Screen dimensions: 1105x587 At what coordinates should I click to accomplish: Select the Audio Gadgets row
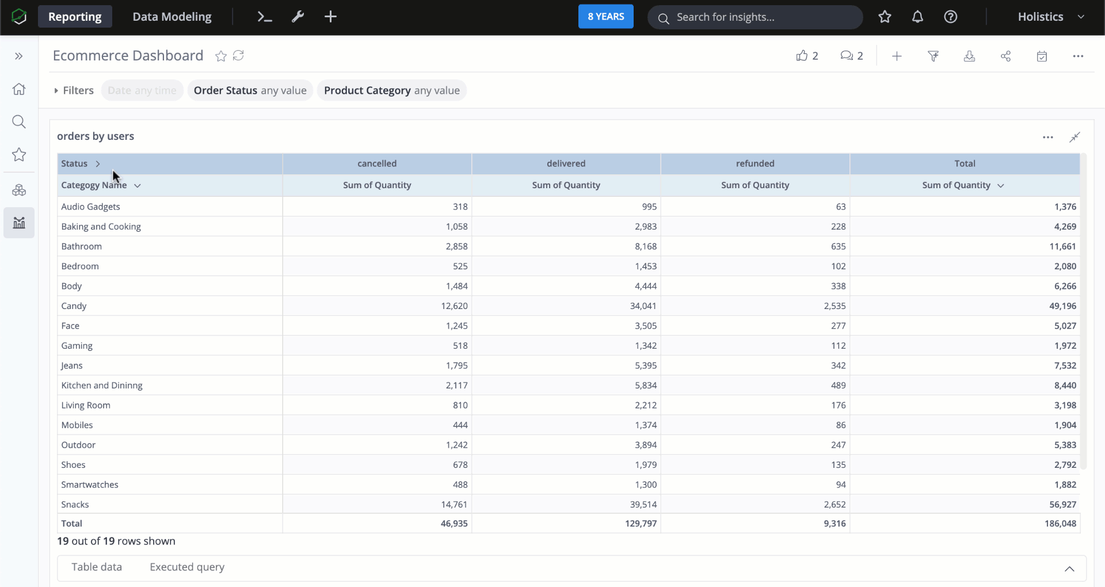coord(569,207)
